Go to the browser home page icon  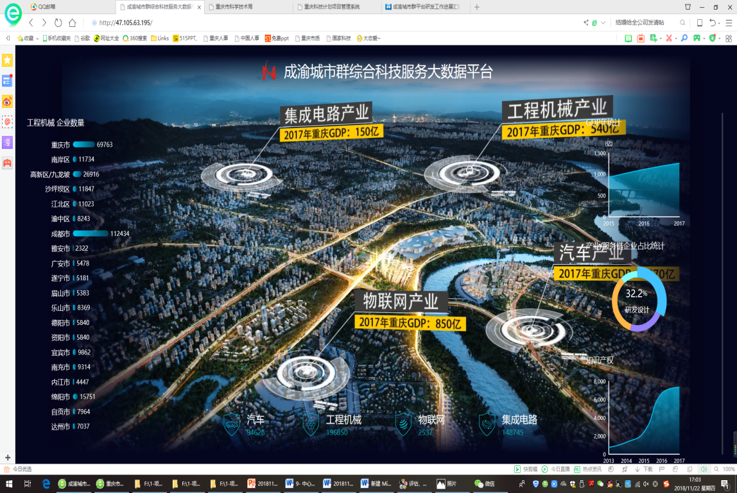pos(73,22)
